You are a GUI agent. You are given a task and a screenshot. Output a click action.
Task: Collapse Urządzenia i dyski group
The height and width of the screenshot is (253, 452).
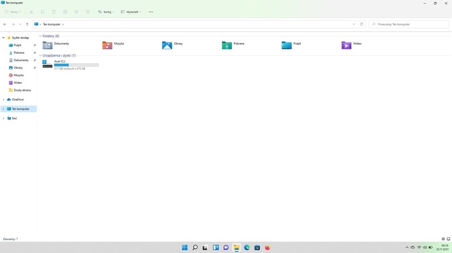pyautogui.click(x=40, y=55)
